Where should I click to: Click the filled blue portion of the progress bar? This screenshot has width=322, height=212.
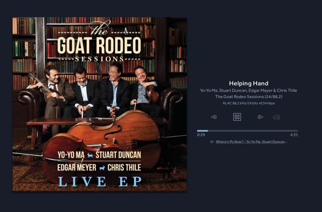[x=203, y=131]
